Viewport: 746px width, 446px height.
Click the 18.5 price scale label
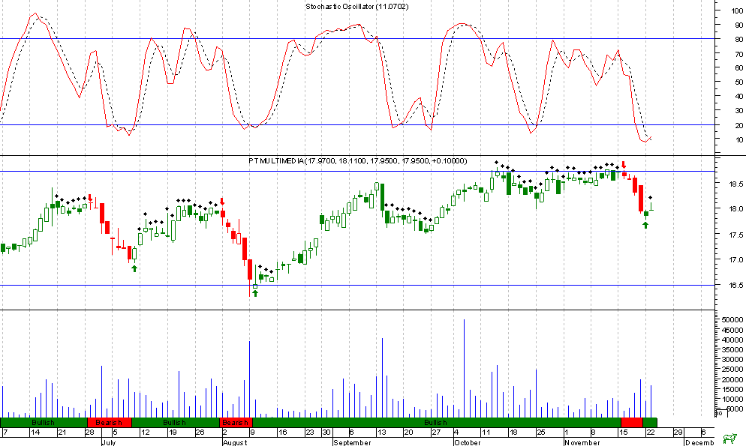(736, 184)
